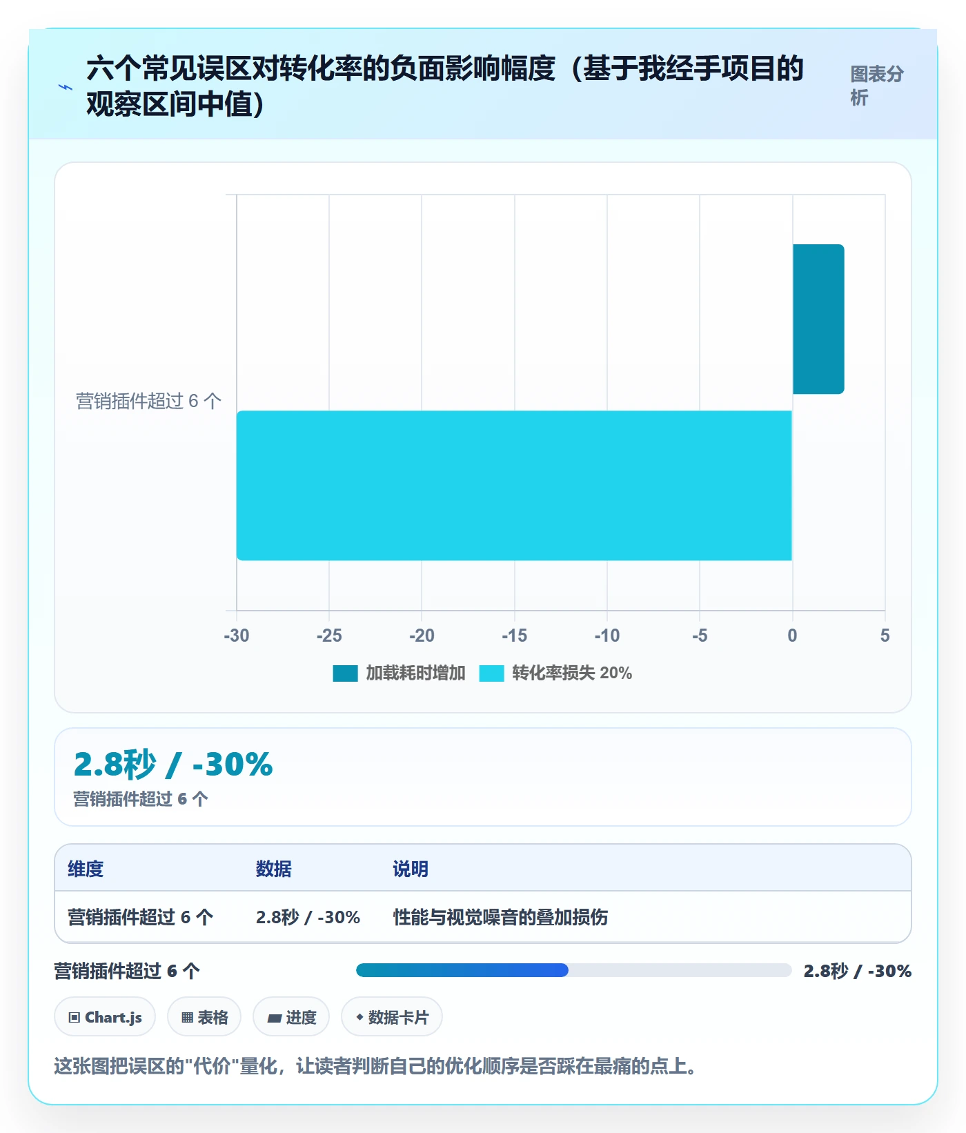The width and height of the screenshot is (966, 1133).
Task: Click the progress bar for 营销插件超过 6 个
Action: click(x=573, y=970)
